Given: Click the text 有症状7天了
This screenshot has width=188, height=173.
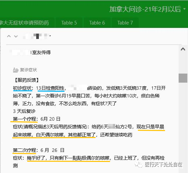Looking at the screenshot, I should (x=104, y=103).
